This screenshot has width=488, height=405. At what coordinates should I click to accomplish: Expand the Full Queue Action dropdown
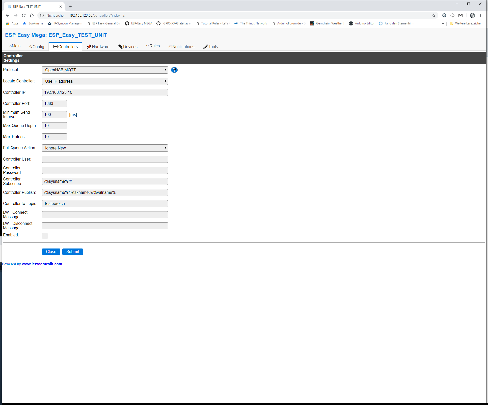[x=165, y=148]
